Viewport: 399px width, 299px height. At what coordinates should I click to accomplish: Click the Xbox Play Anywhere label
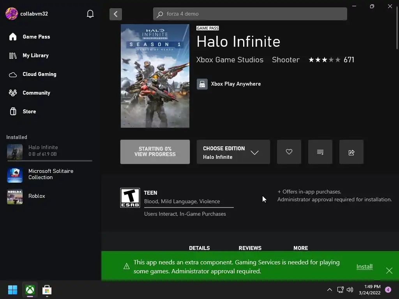coord(236,84)
